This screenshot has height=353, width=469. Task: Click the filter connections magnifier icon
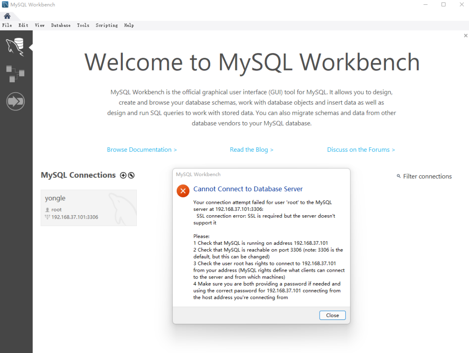[x=398, y=176]
